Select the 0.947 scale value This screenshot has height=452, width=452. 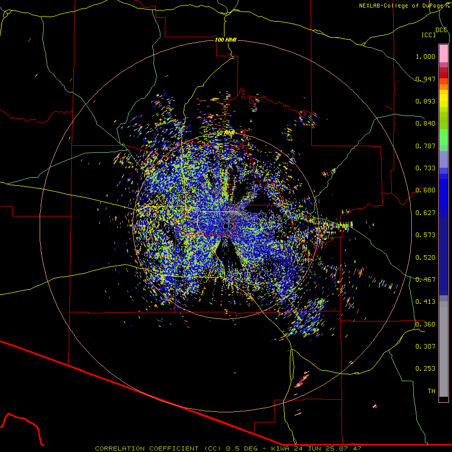[425, 79]
